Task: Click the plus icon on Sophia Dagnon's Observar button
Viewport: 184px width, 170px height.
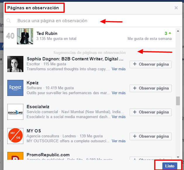Action: (135, 64)
